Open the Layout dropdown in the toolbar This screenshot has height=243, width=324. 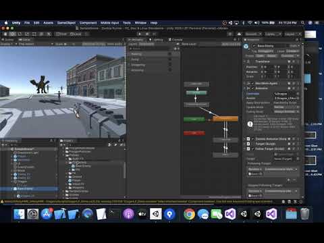click(x=292, y=34)
